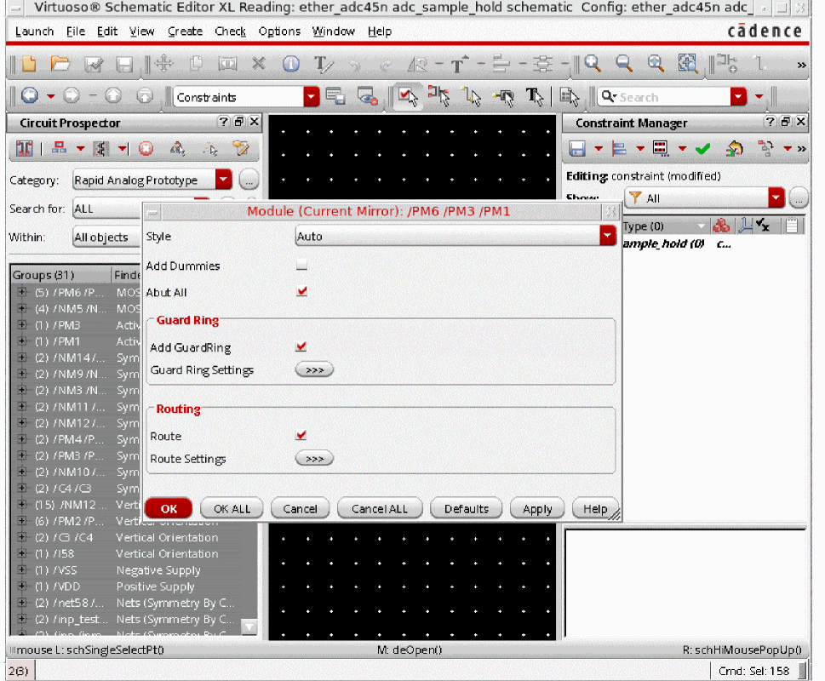Screen dimensions: 825x681
Task: Open the File menu
Action: click(76, 31)
